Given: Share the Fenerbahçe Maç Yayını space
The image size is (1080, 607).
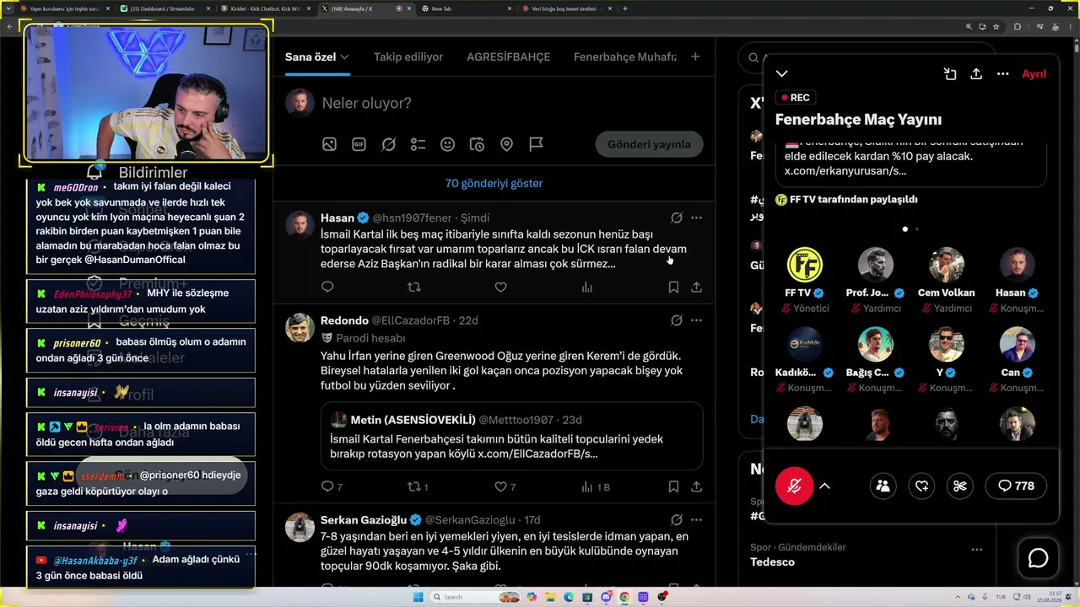Looking at the screenshot, I should (x=976, y=74).
